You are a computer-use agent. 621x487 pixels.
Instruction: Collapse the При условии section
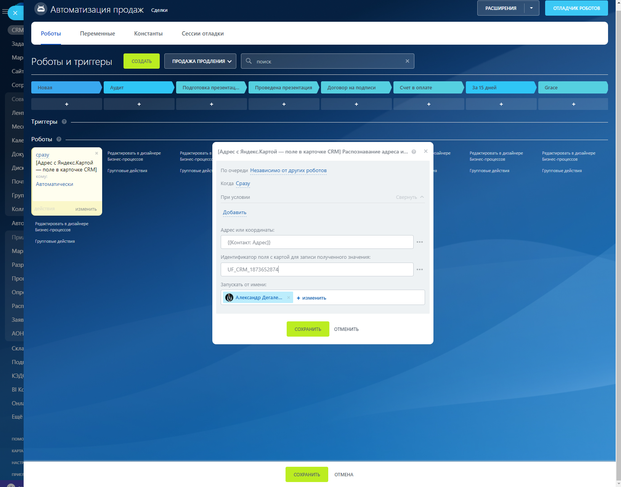point(410,197)
